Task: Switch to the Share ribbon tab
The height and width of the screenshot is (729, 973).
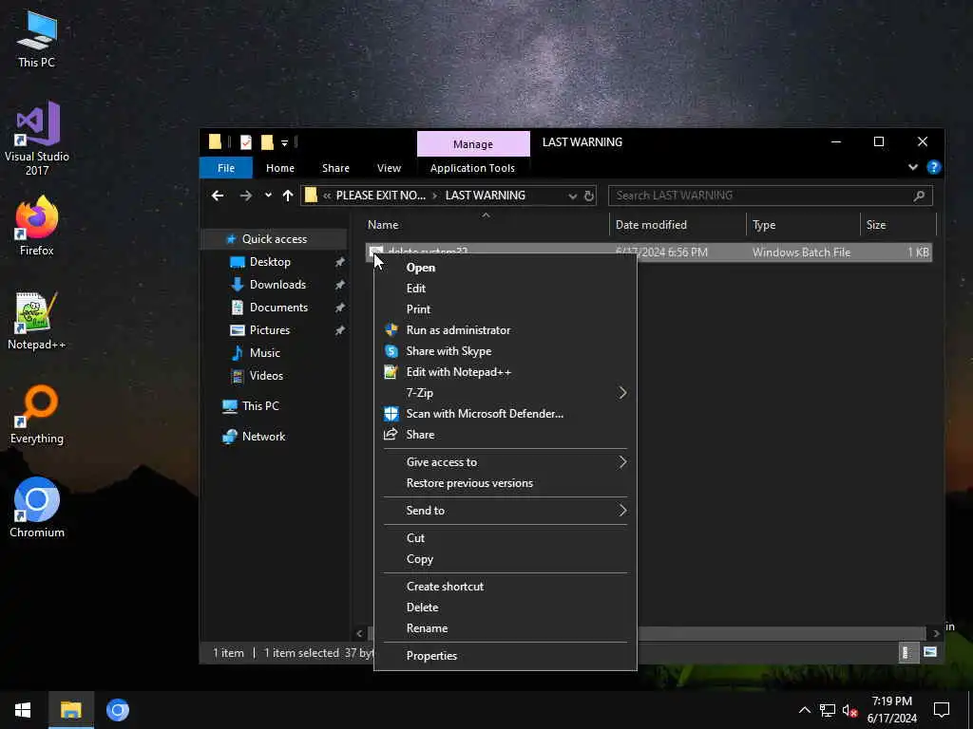Action: [335, 168]
